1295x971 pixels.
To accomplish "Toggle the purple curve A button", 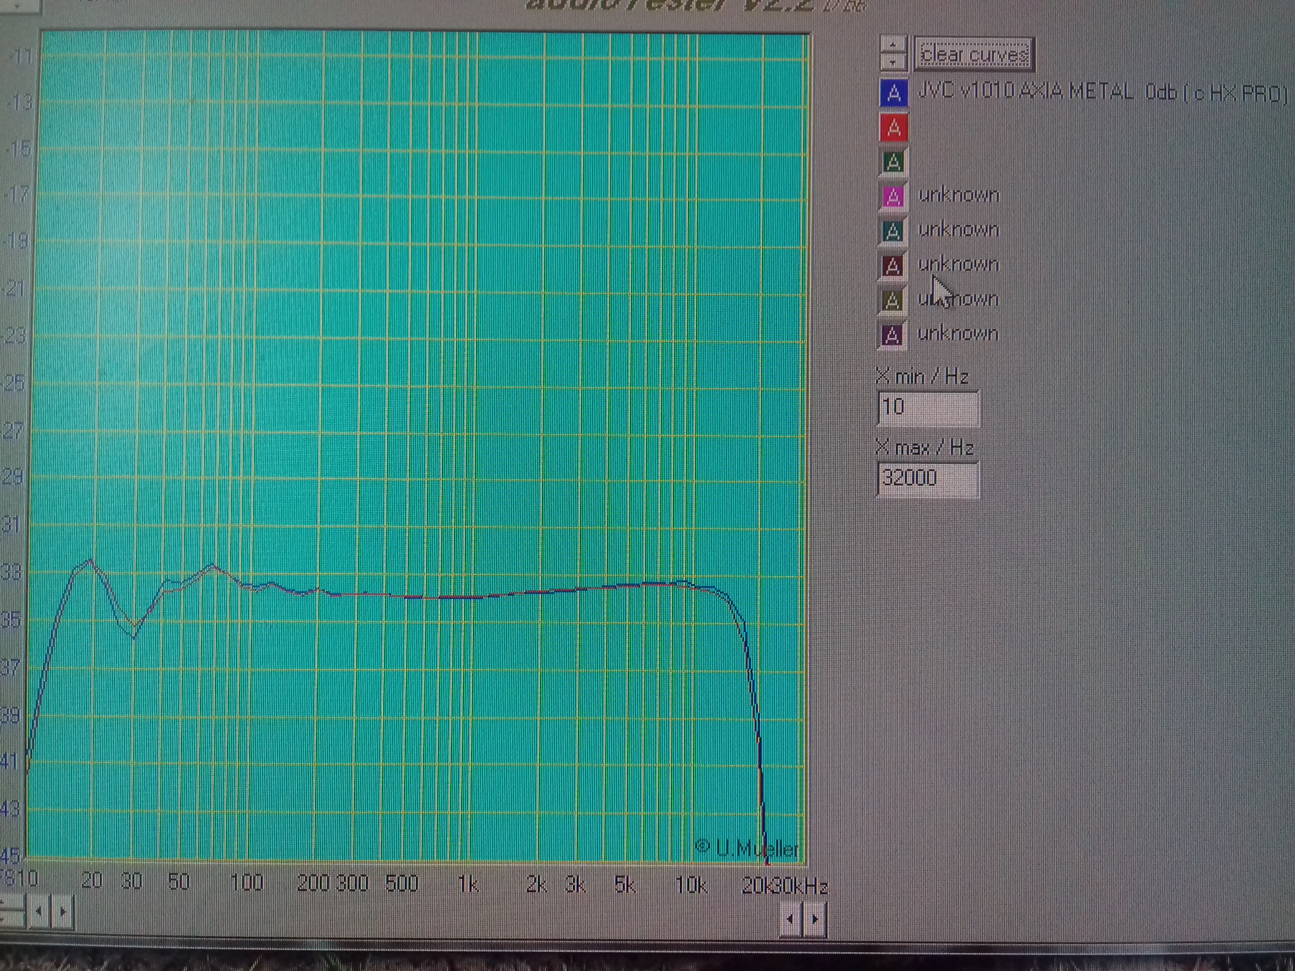I will pyautogui.click(x=892, y=335).
